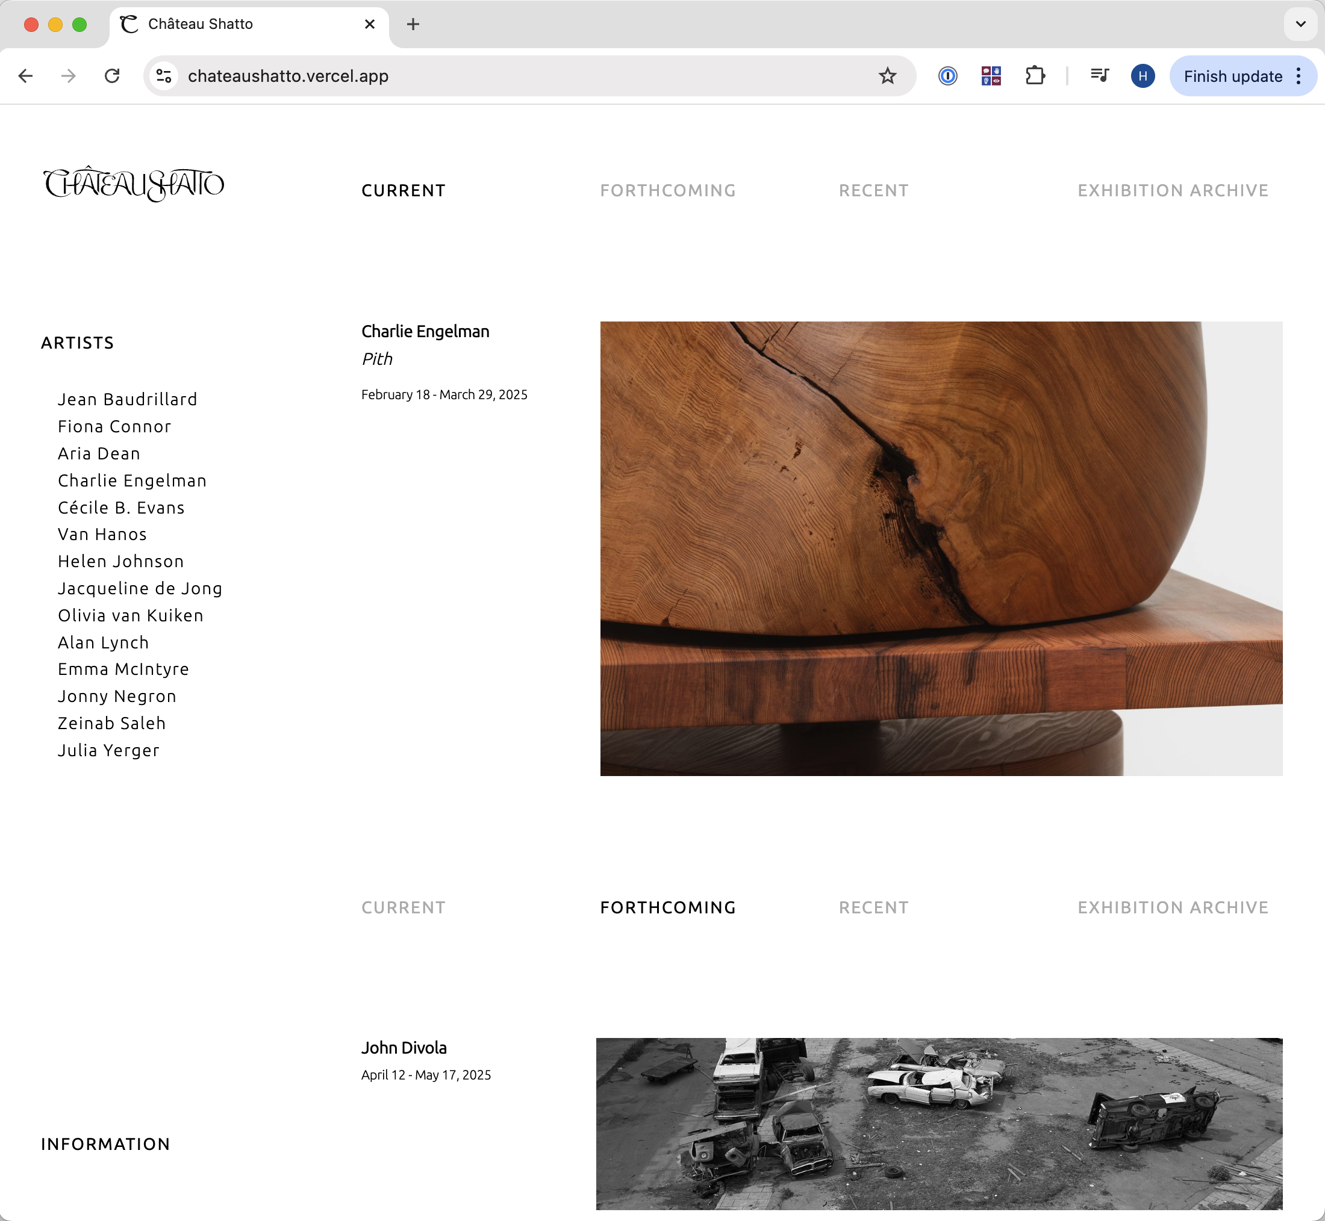Open the top EXHIBITION ARCHIVE nav item

click(x=1173, y=190)
